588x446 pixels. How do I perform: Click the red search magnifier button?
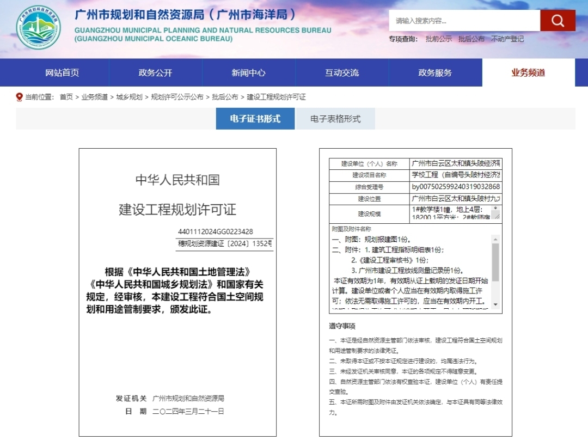point(558,21)
